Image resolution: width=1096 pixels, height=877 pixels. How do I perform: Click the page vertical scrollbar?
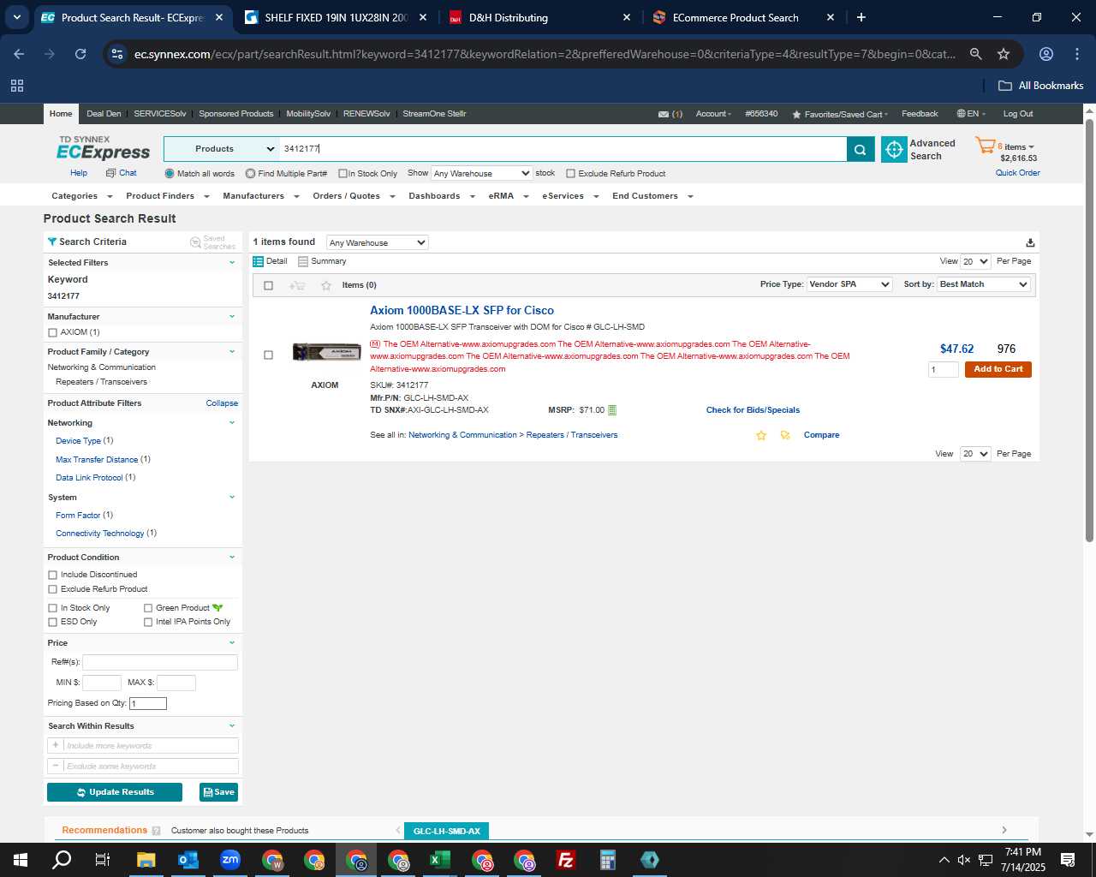pos(1089,331)
